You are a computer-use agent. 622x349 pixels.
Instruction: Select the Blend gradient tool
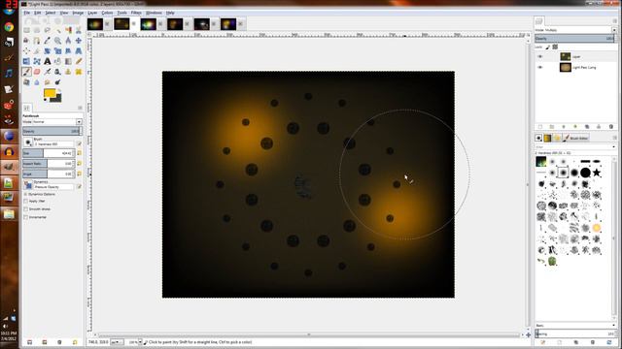point(68,61)
